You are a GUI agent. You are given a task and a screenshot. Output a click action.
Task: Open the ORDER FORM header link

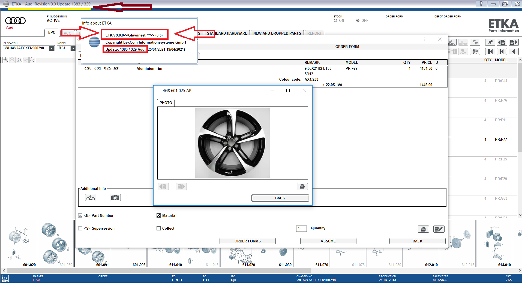[x=394, y=17]
